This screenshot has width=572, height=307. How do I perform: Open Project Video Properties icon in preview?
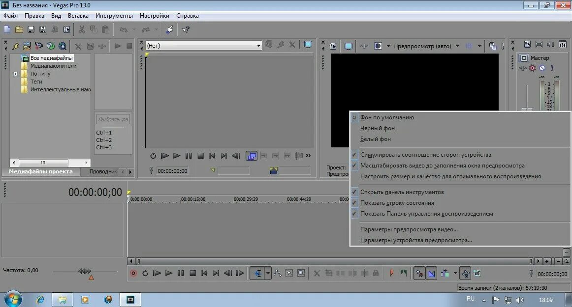pyautogui.click(x=333, y=46)
